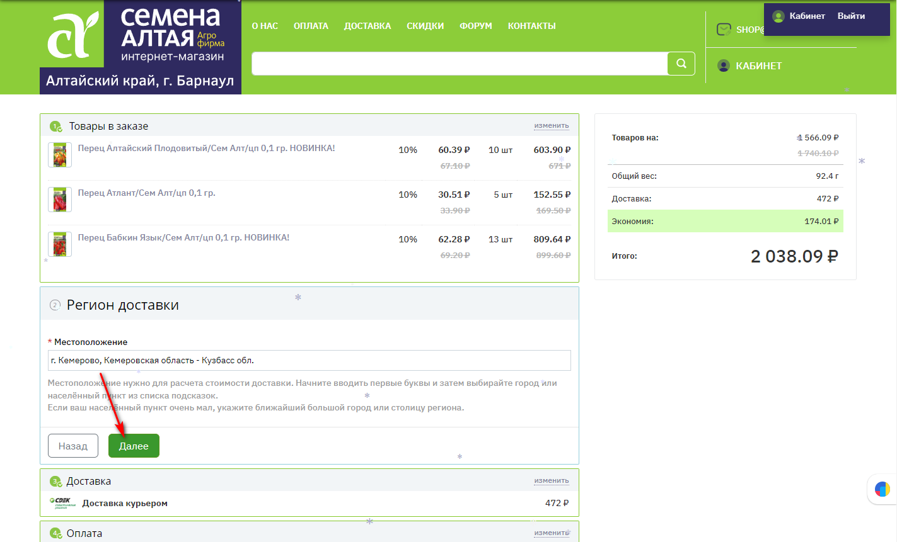Focus the site search text field
The image size is (897, 542).
(x=459, y=64)
